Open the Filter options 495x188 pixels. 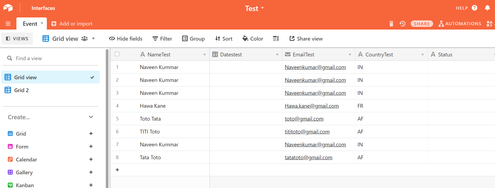click(162, 39)
